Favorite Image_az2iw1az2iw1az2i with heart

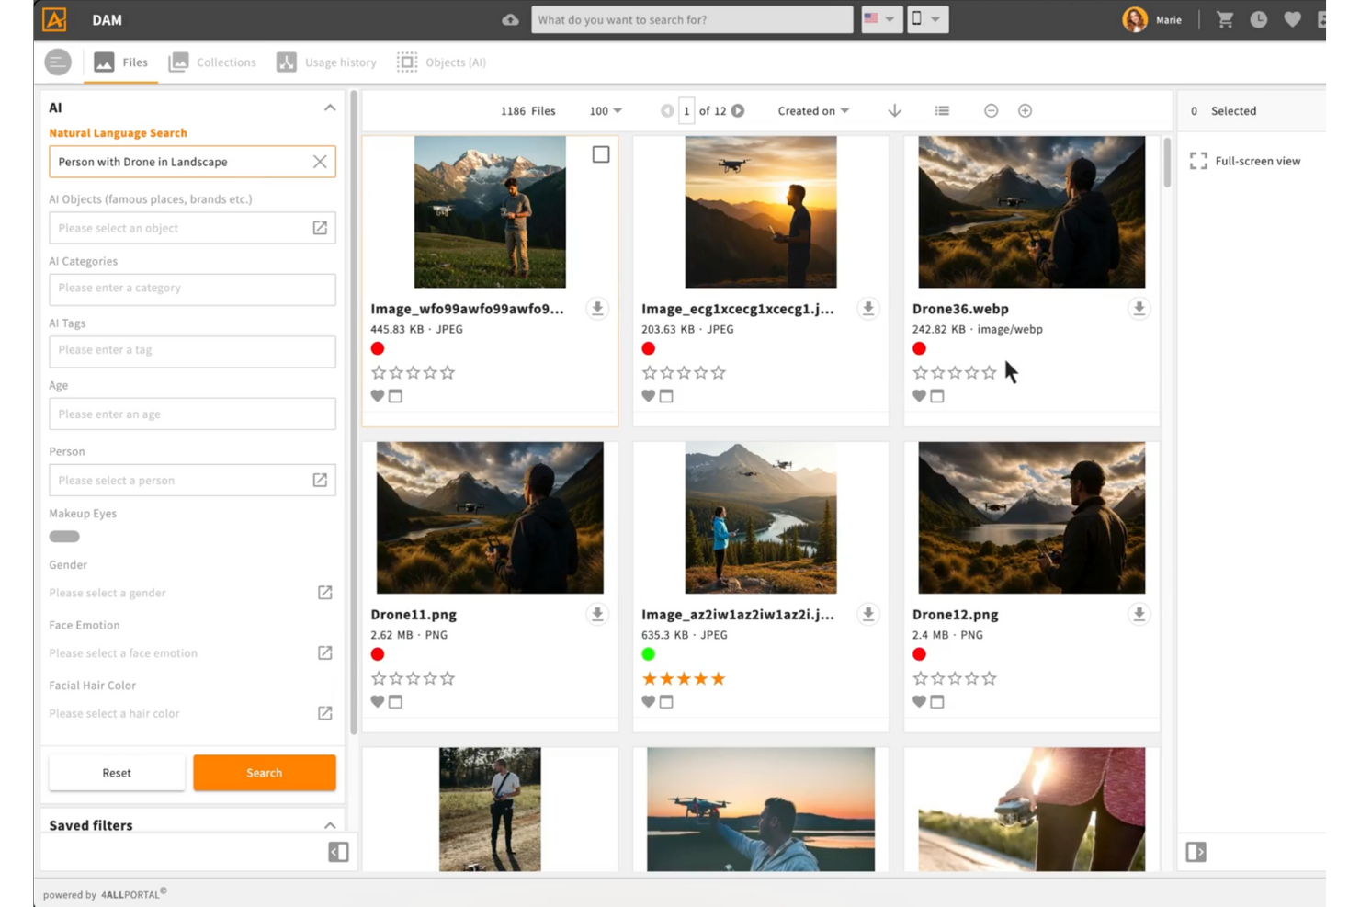click(649, 702)
